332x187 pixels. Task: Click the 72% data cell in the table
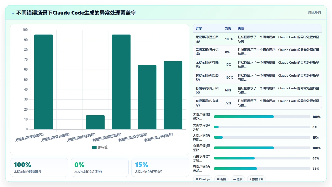click(229, 103)
